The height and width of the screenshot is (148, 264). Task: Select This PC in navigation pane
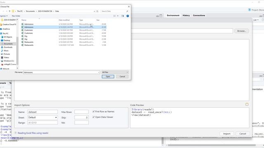click(x=5, y=34)
